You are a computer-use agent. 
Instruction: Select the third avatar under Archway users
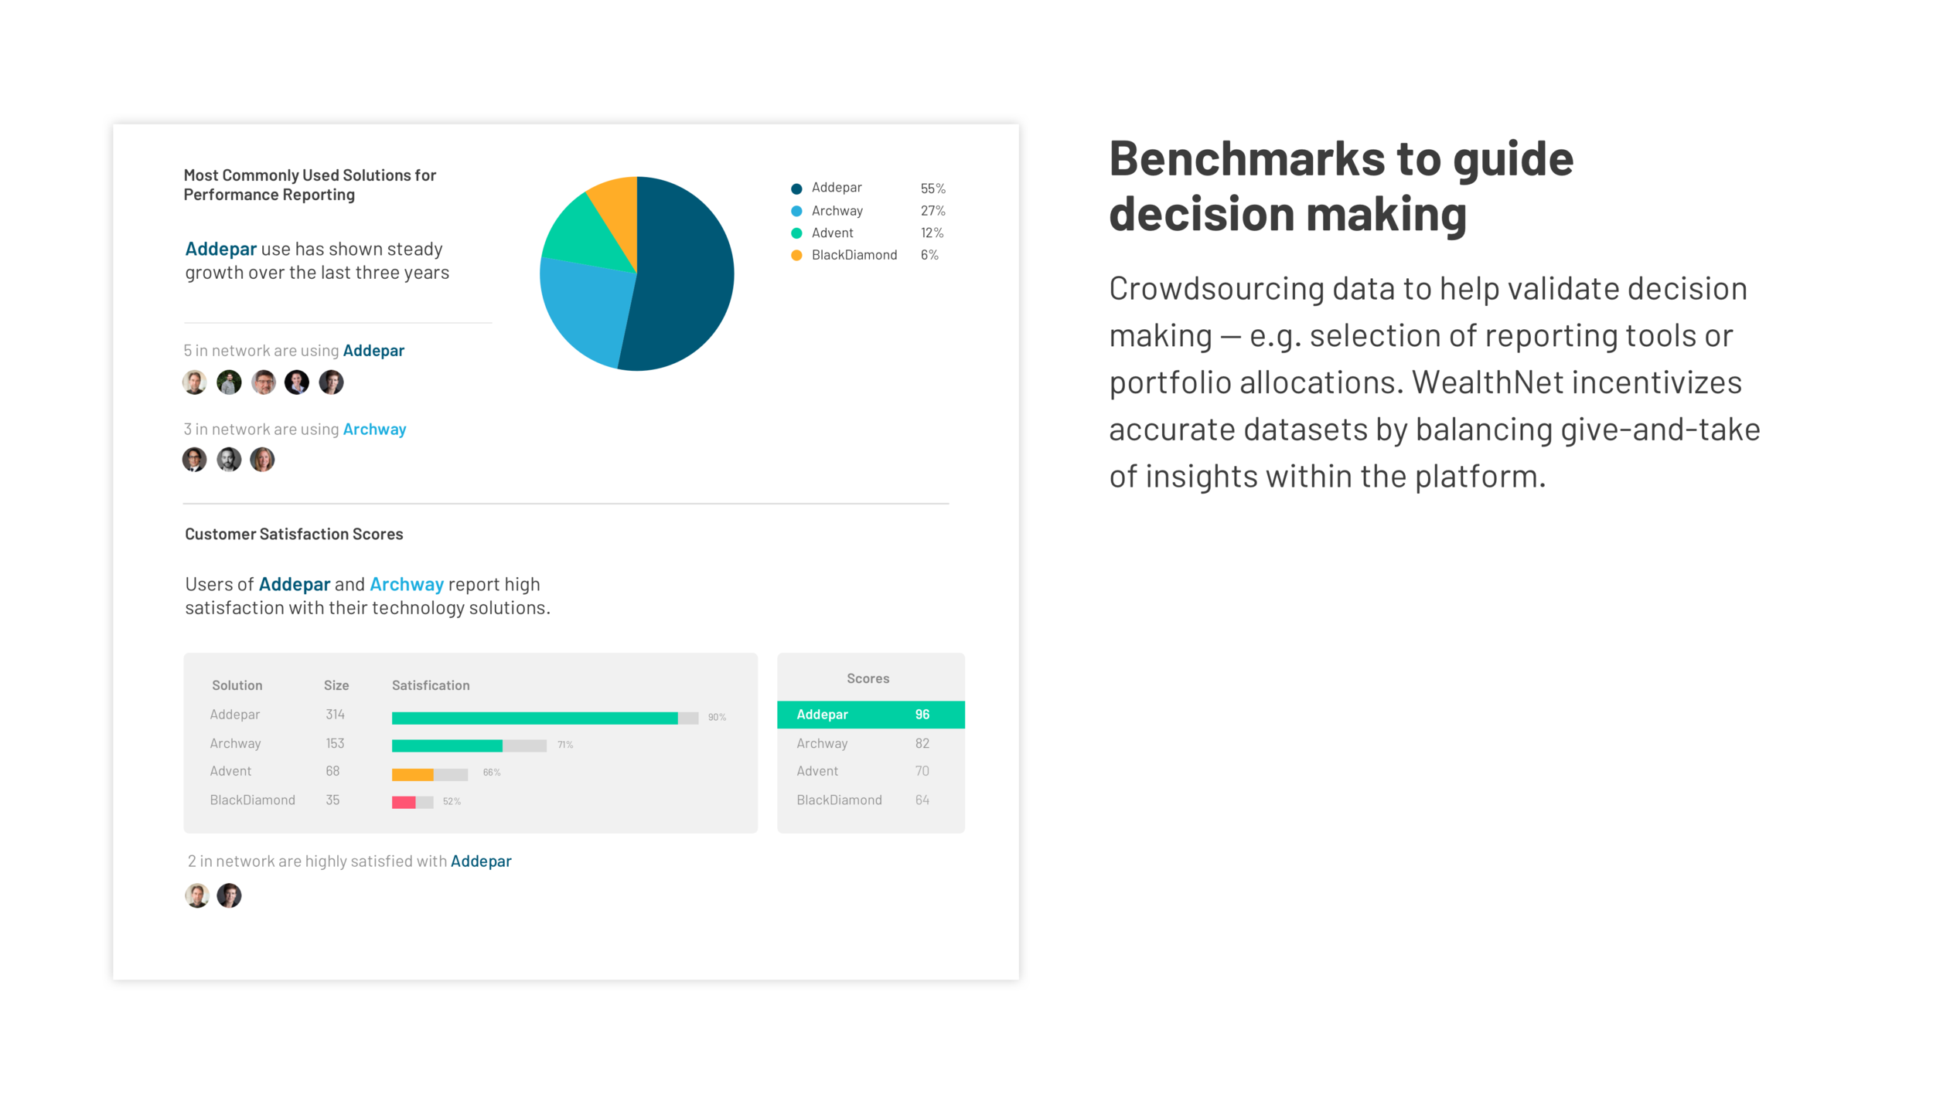(263, 460)
